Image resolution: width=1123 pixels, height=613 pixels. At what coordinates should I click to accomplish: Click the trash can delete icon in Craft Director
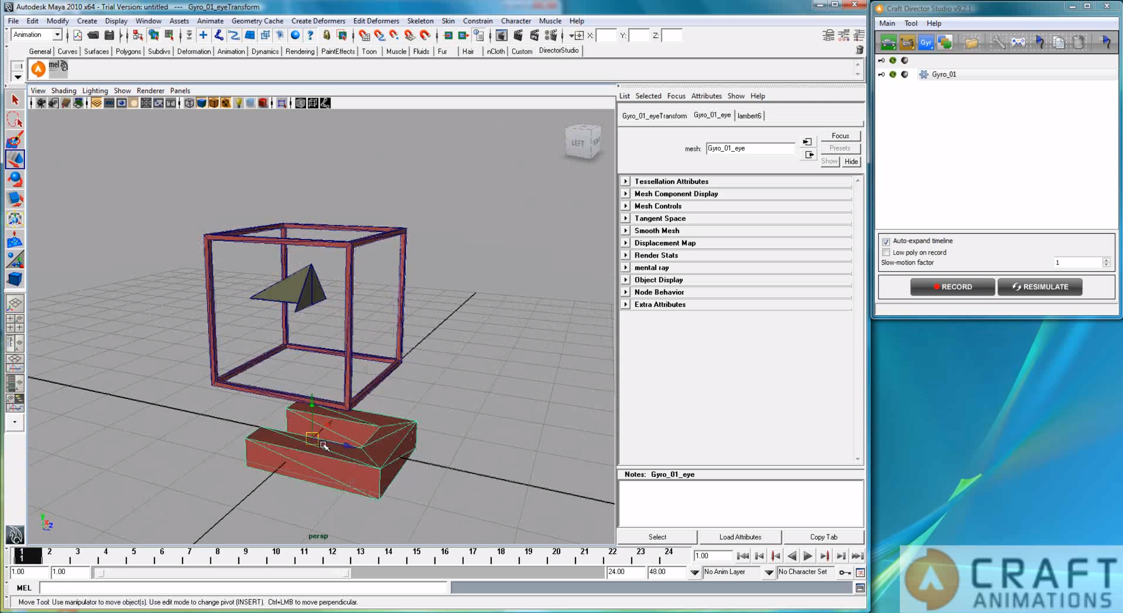click(x=1078, y=42)
